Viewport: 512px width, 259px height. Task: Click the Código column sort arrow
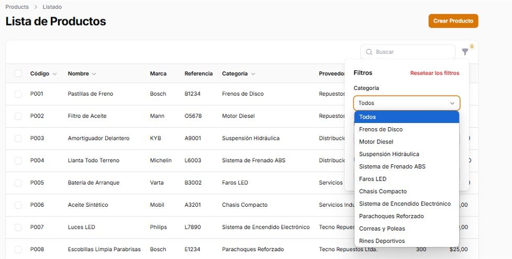[x=54, y=74]
